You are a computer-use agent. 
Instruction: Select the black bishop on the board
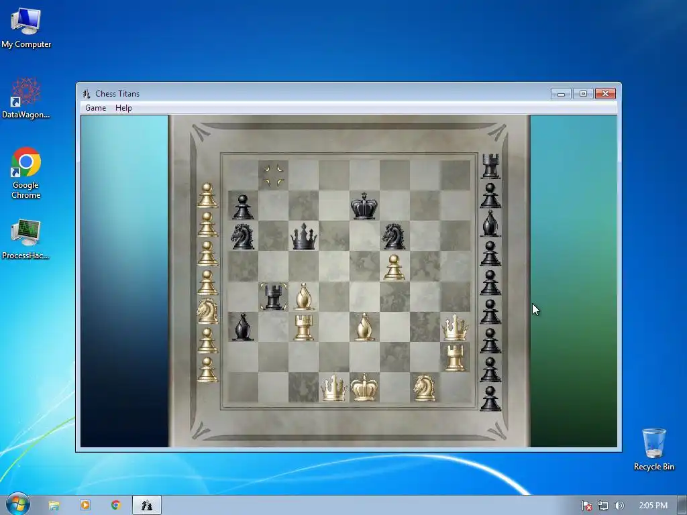[243, 327]
